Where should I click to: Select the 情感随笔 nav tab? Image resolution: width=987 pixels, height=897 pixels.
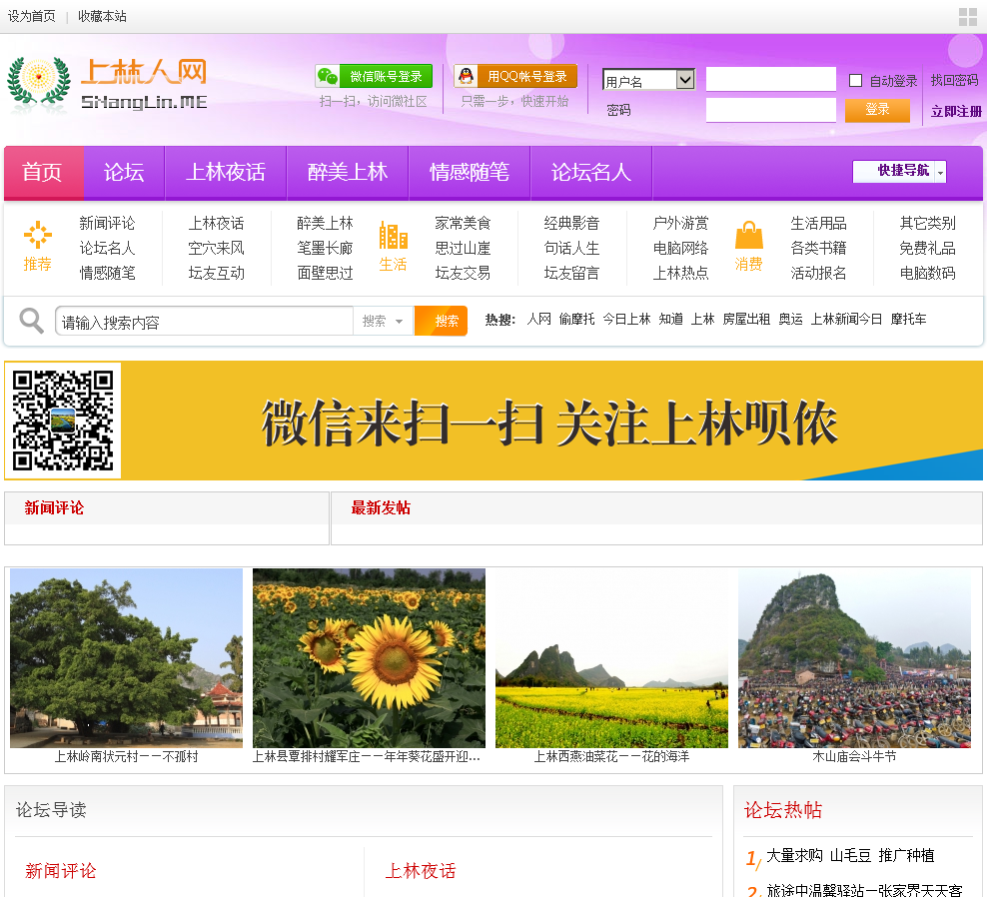click(470, 173)
